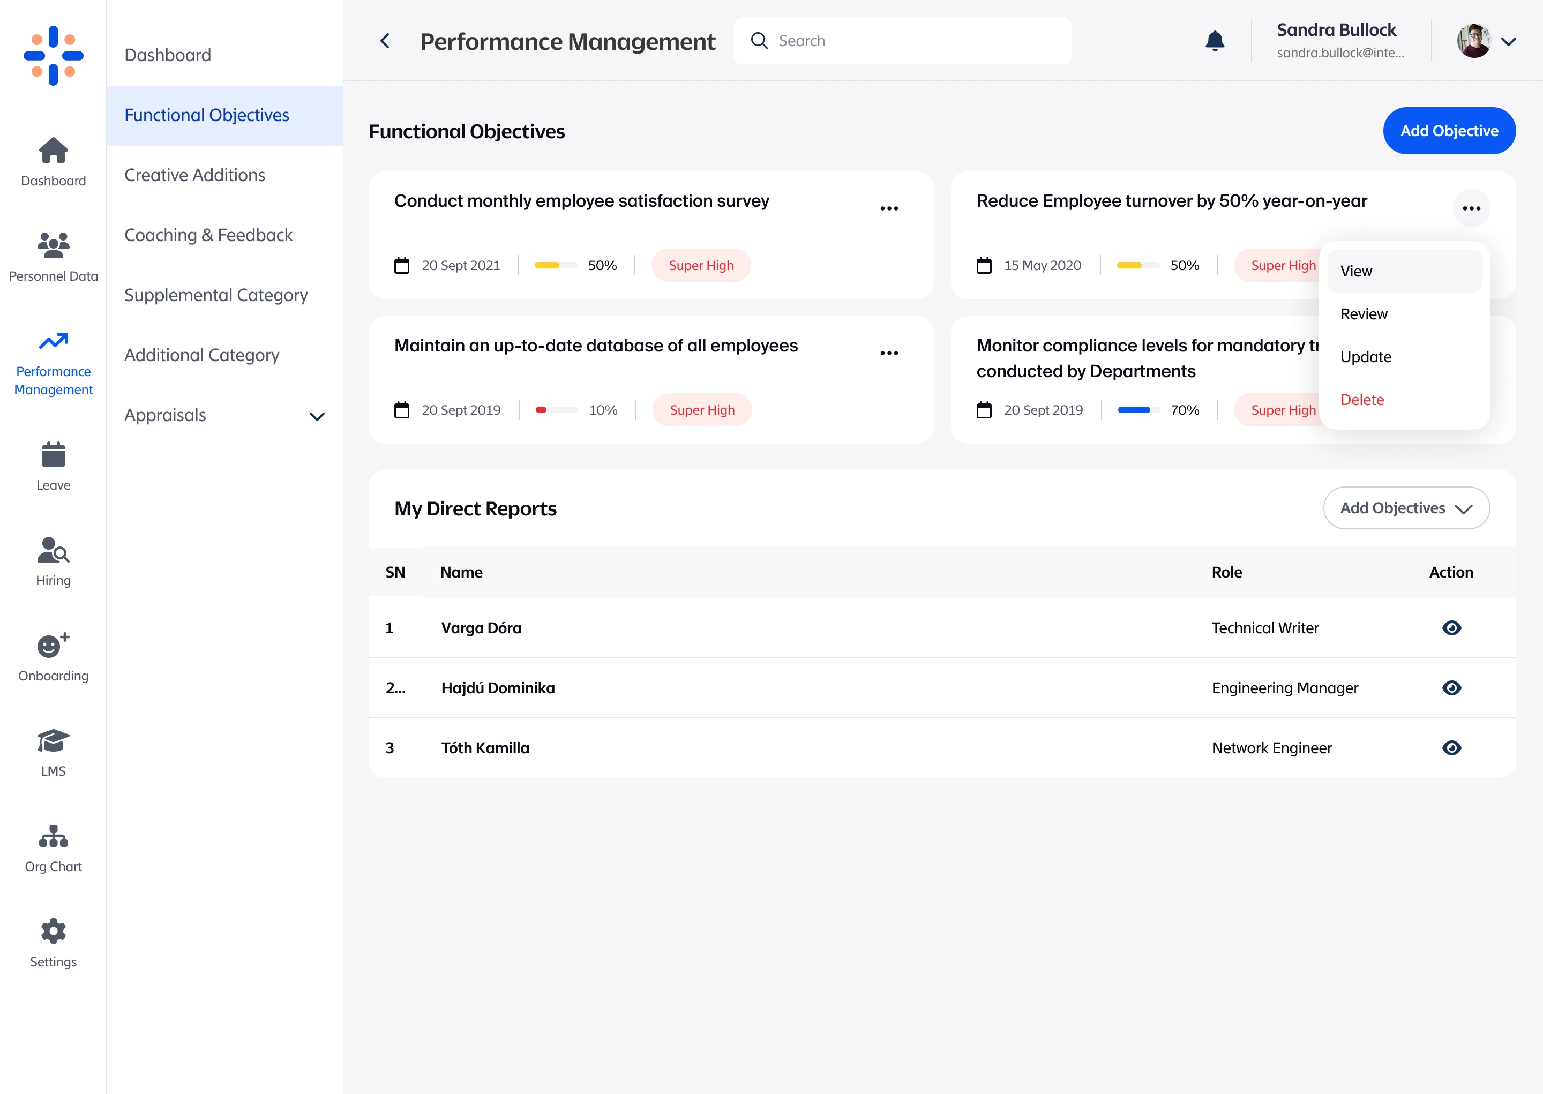Open the Hiring section icon
The image size is (1543, 1094).
(x=53, y=550)
